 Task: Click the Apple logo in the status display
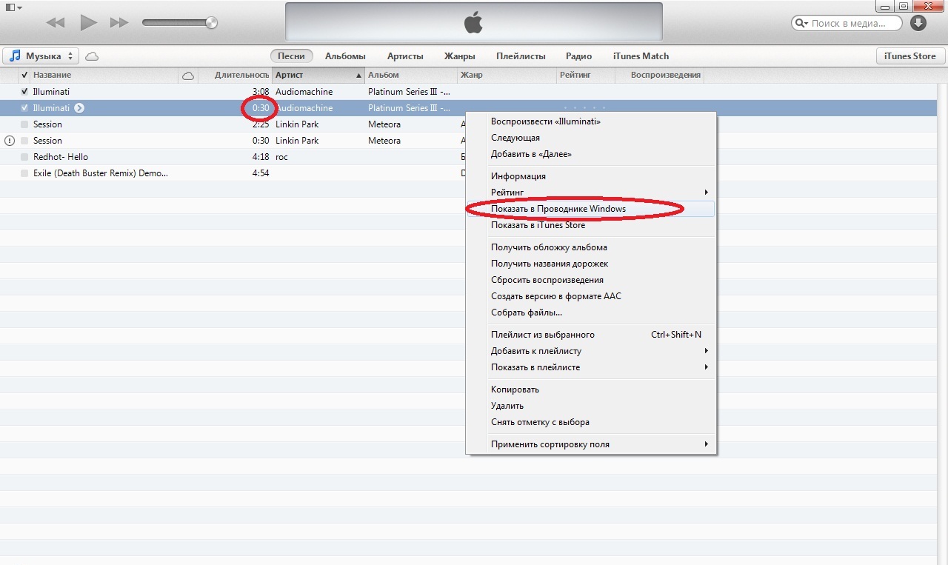[473, 23]
